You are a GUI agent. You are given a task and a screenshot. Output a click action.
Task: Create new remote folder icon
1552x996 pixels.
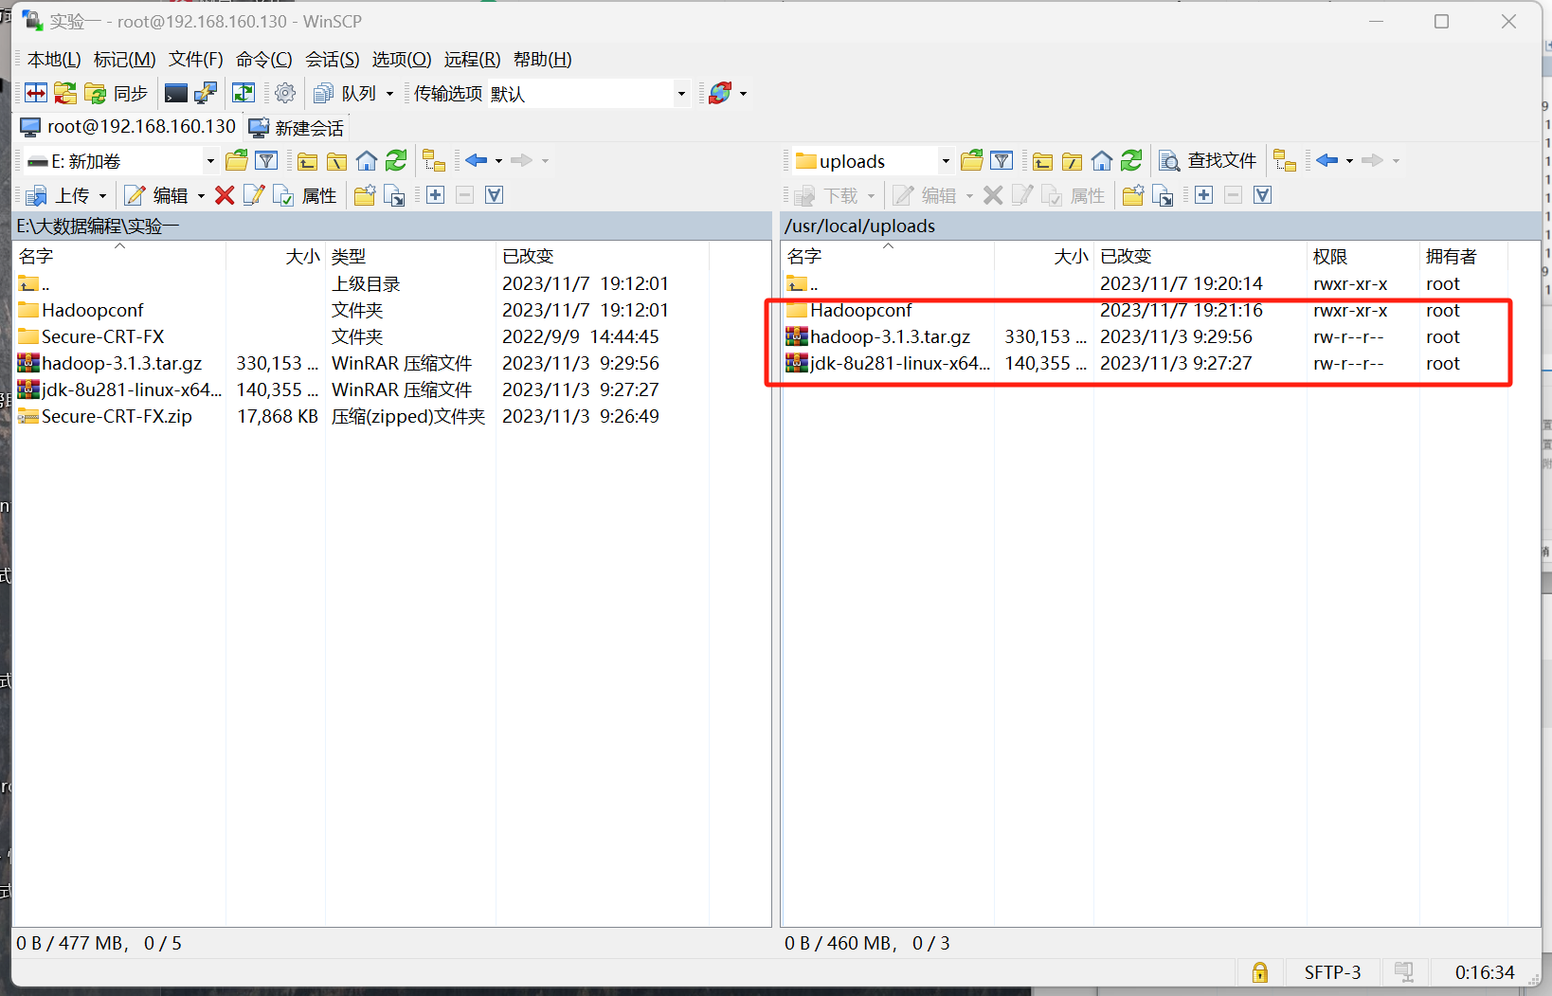(1133, 195)
